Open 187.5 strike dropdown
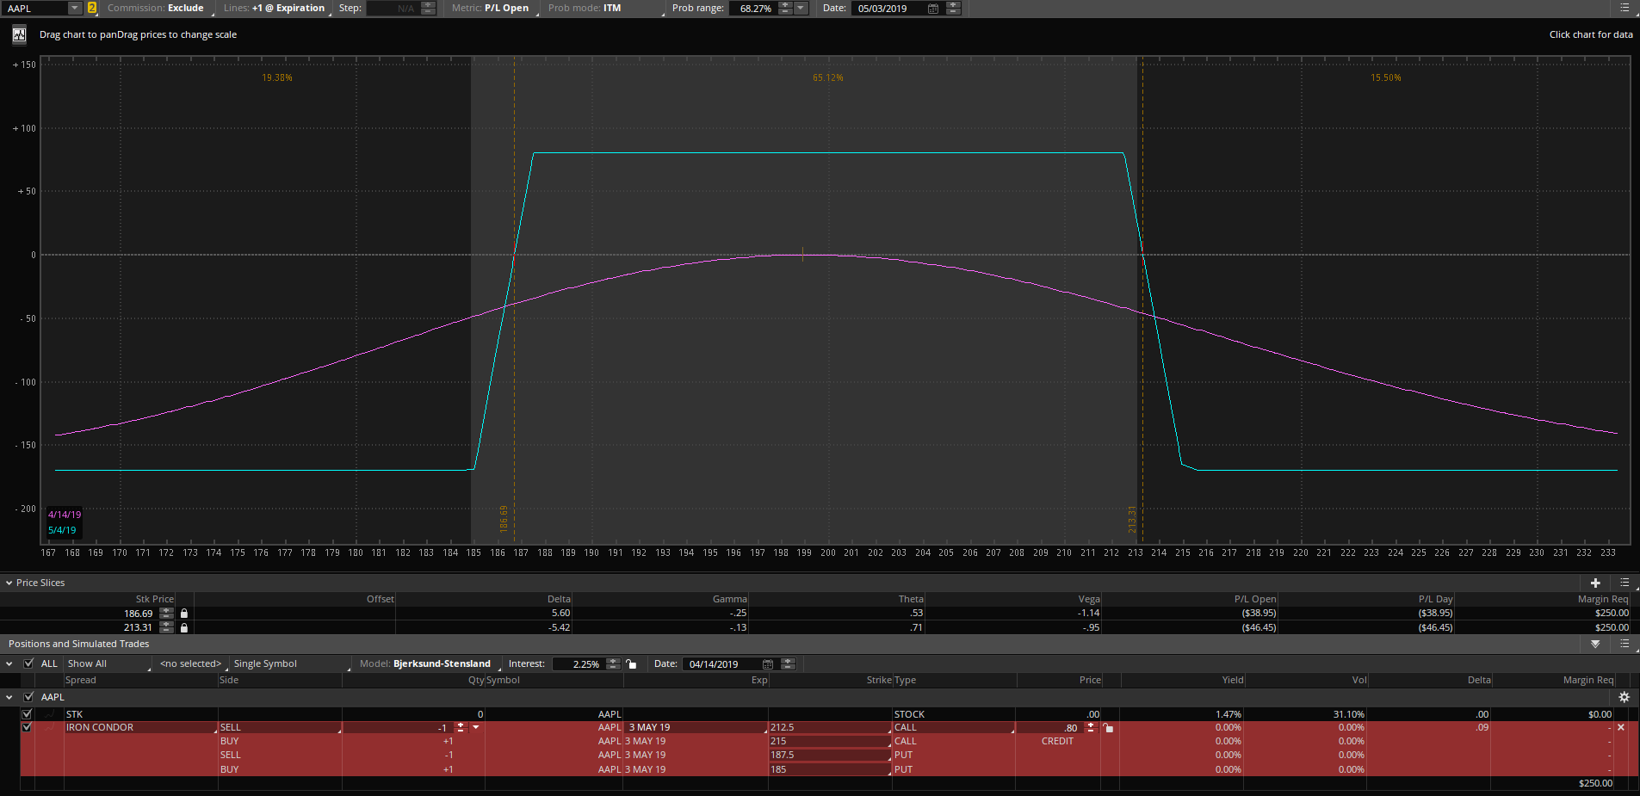Image resolution: width=1640 pixels, height=796 pixels. click(830, 755)
